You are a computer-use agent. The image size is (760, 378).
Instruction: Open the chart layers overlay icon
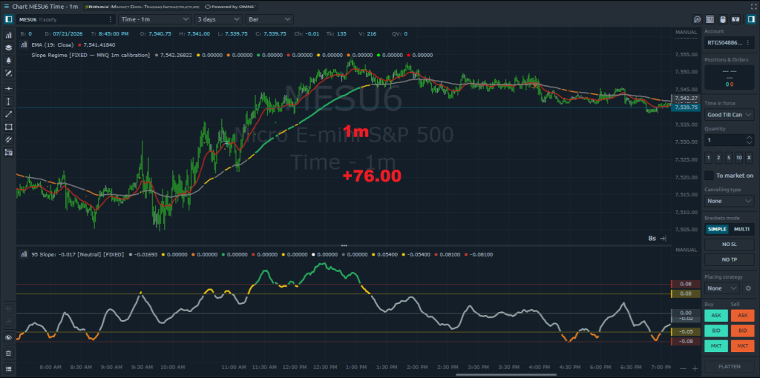pos(8,47)
